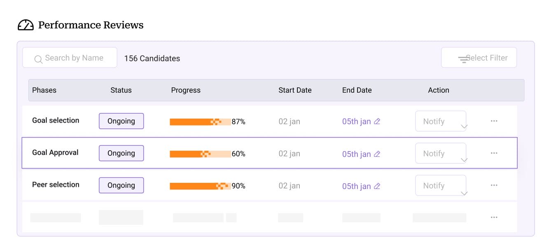This screenshot has width=551, height=252.
Task: Select the Status column header
Action: tap(121, 90)
